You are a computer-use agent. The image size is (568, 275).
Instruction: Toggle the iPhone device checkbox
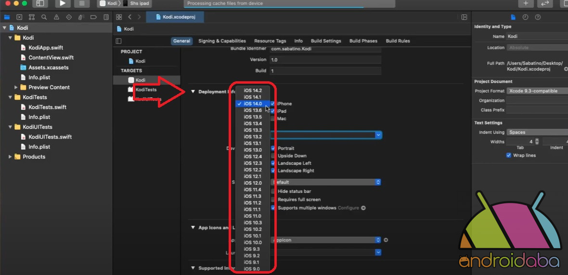pos(273,103)
